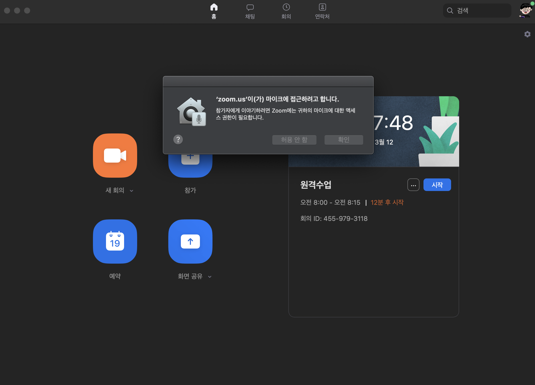Viewport: 535px width, 385px height.
Task: Click the profile avatar picture
Action: 526,11
